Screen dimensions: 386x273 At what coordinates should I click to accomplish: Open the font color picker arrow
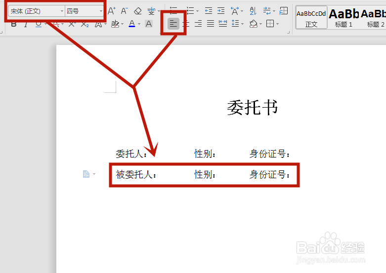point(139,24)
